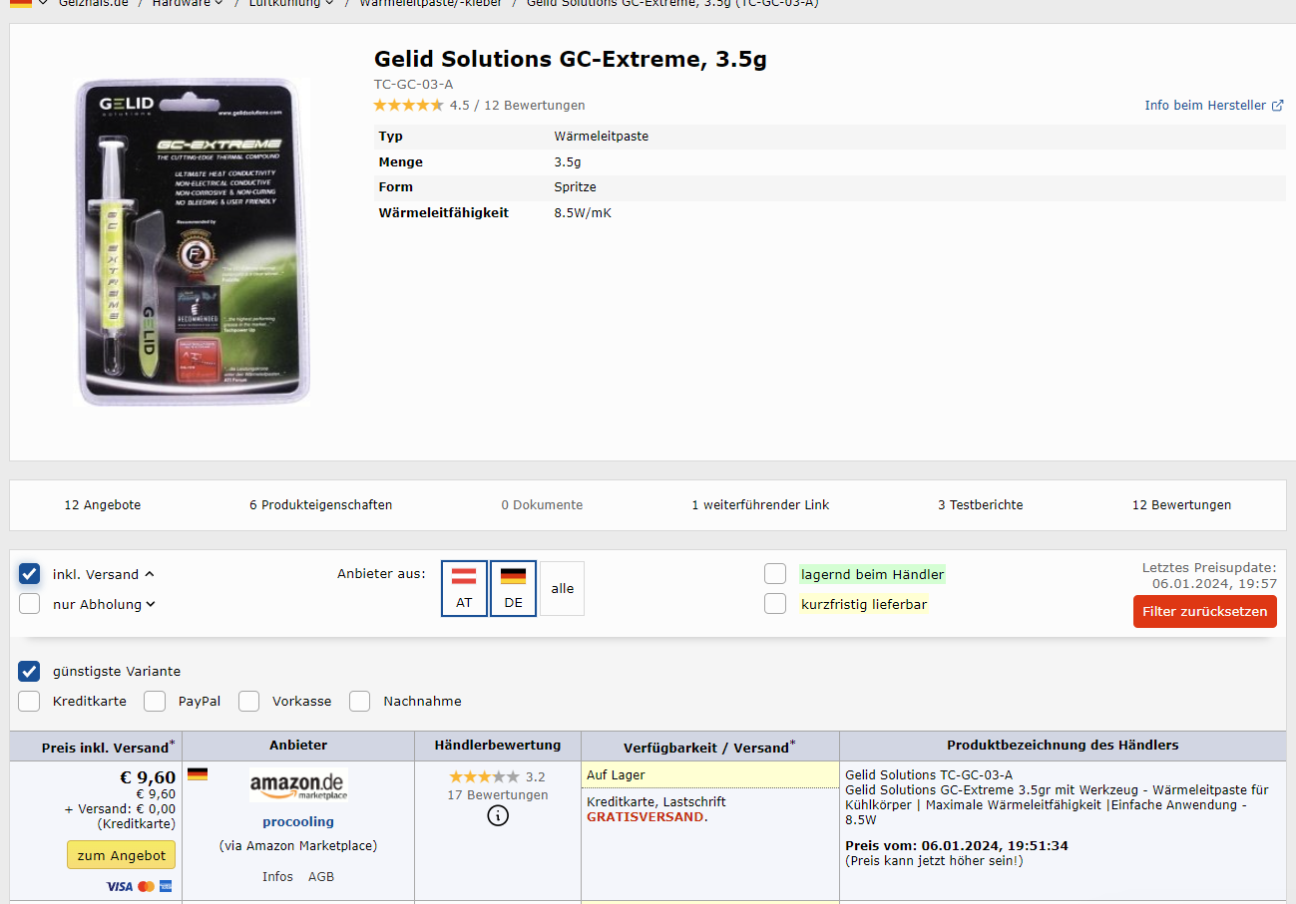1296x904 pixels.
Task: Click the Händlerbewertung column header
Action: click(498, 746)
